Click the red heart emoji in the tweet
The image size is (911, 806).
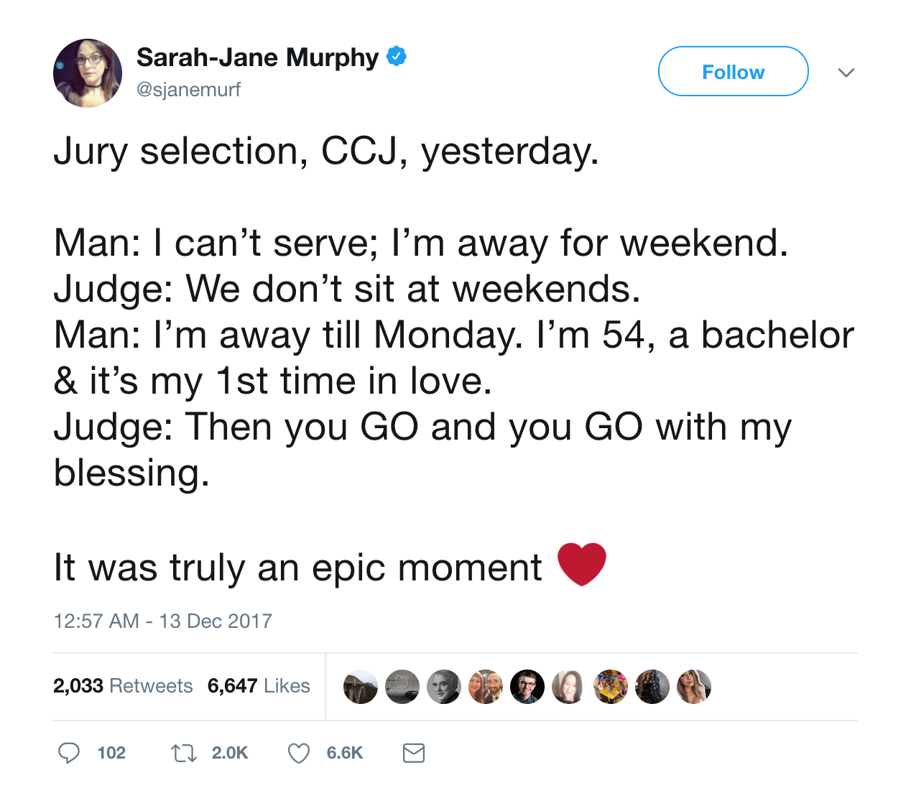tap(582, 565)
